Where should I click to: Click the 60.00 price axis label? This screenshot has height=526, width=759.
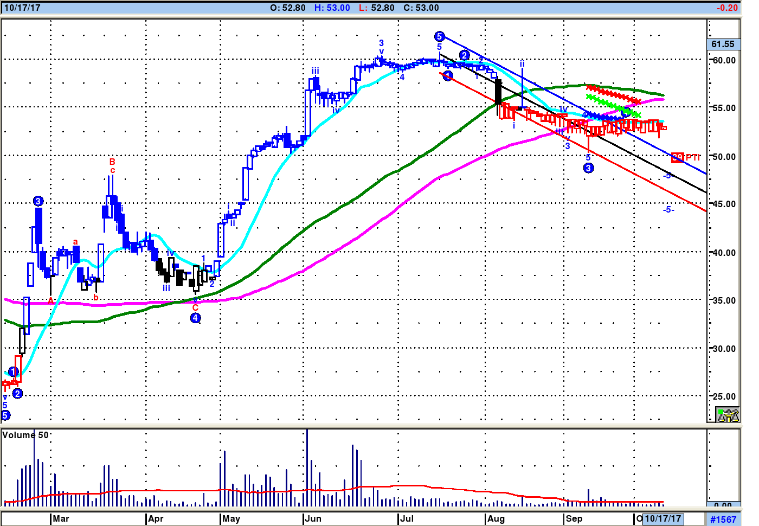click(x=724, y=60)
